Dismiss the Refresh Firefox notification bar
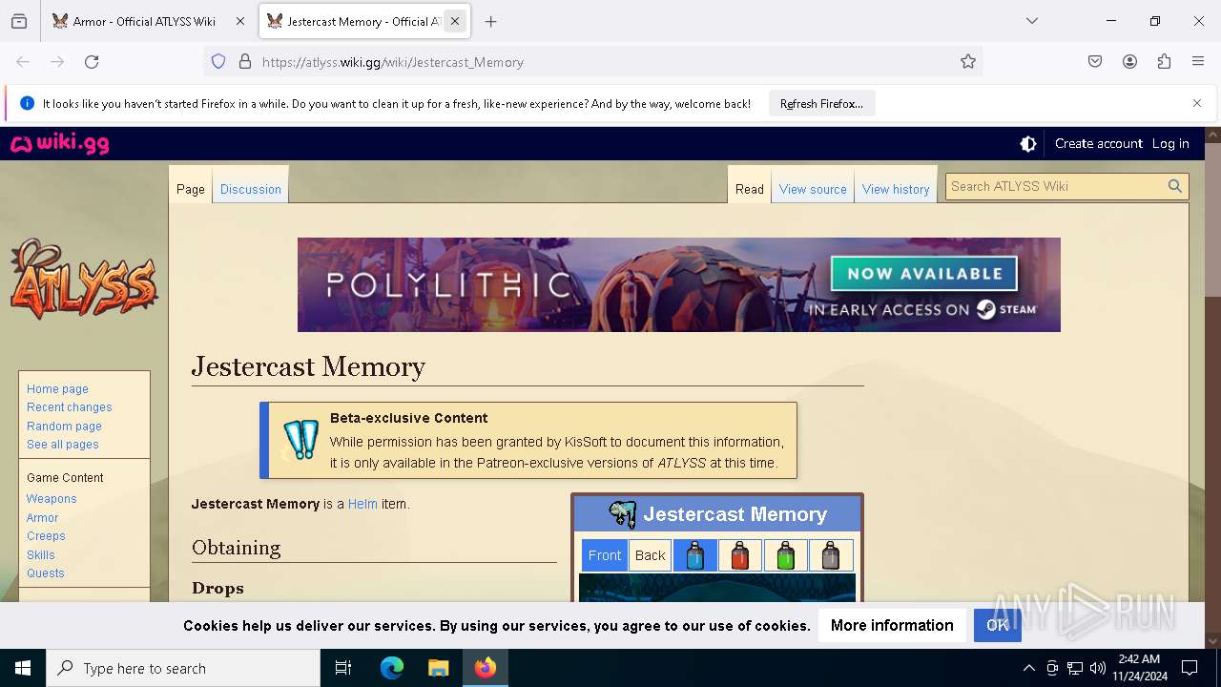This screenshot has height=687, width=1221. 1197,103
